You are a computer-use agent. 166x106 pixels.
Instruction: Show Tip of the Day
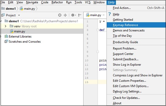pyautogui.click(x=136, y=36)
